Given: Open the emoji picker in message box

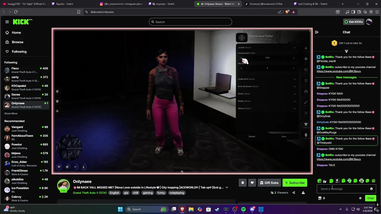Looking at the screenshot, I should tap(371, 189).
